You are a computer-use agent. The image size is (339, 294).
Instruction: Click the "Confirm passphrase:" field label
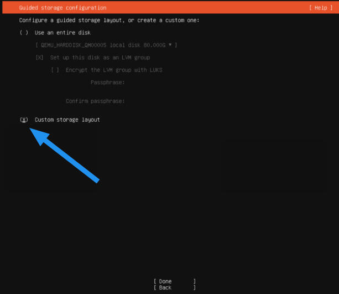[x=95, y=101]
